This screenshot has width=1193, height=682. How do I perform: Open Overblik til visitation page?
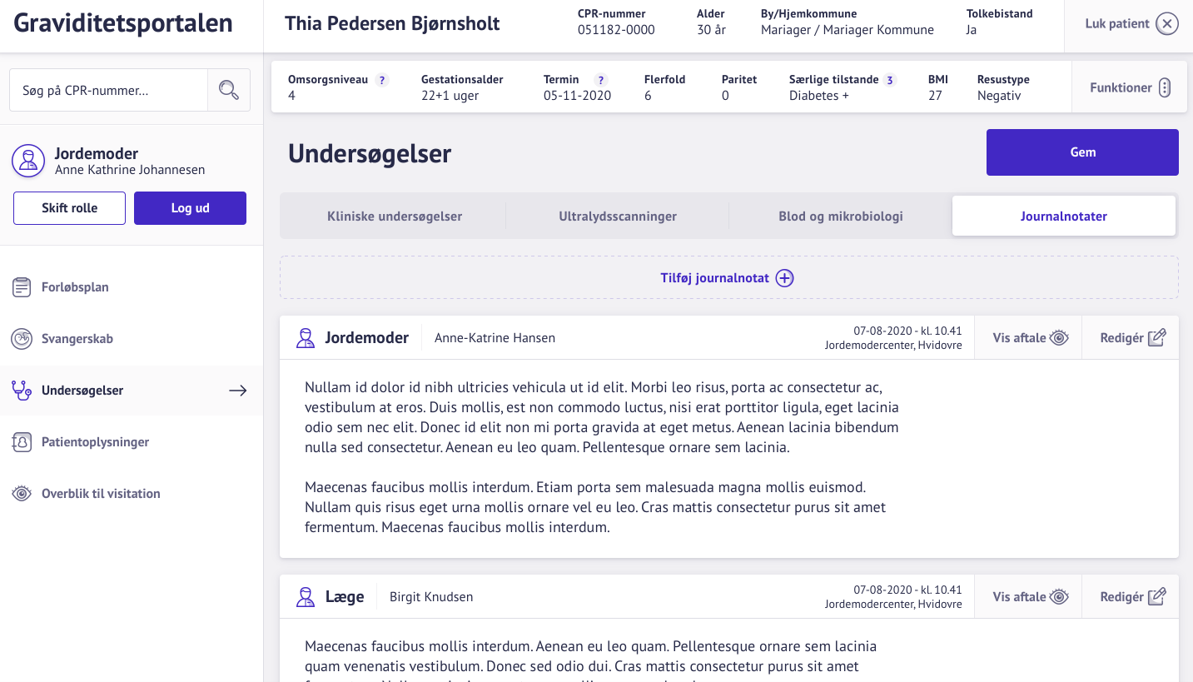coord(100,494)
